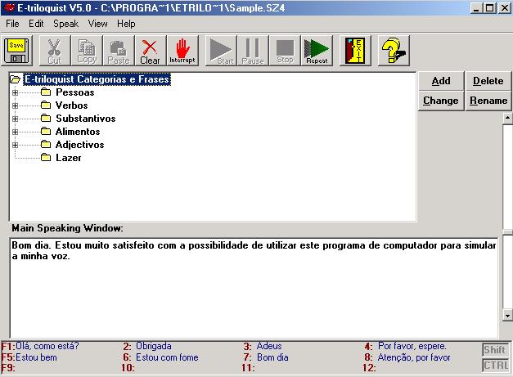
Task: Click the phrase 6 'Estou com fome'
Action: coord(167,357)
